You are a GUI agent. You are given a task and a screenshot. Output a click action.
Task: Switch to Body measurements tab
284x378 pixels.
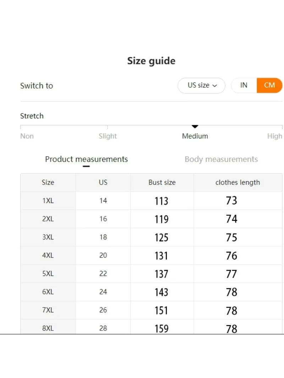click(221, 159)
